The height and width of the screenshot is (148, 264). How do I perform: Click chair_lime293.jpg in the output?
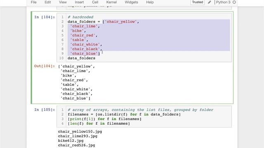tap(78, 136)
